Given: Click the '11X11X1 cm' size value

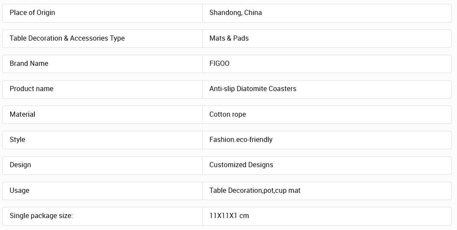Looking at the screenshot, I should [229, 216].
